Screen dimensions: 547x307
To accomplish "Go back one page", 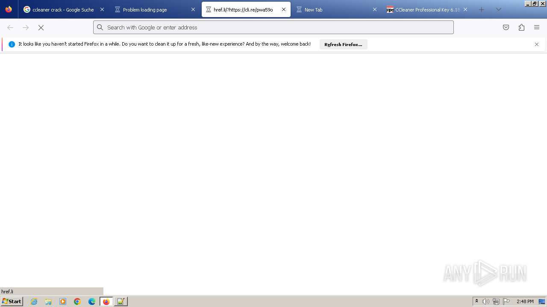I will pyautogui.click(x=10, y=27).
